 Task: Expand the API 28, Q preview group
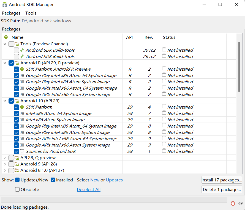click(5, 158)
